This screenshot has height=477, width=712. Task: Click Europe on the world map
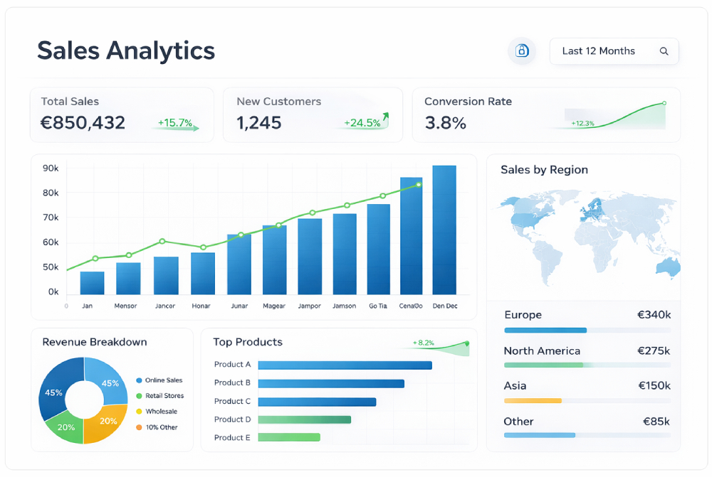coord(593,211)
